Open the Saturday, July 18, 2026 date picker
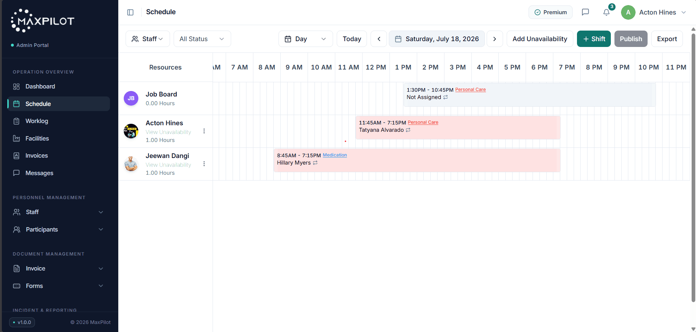 click(437, 39)
